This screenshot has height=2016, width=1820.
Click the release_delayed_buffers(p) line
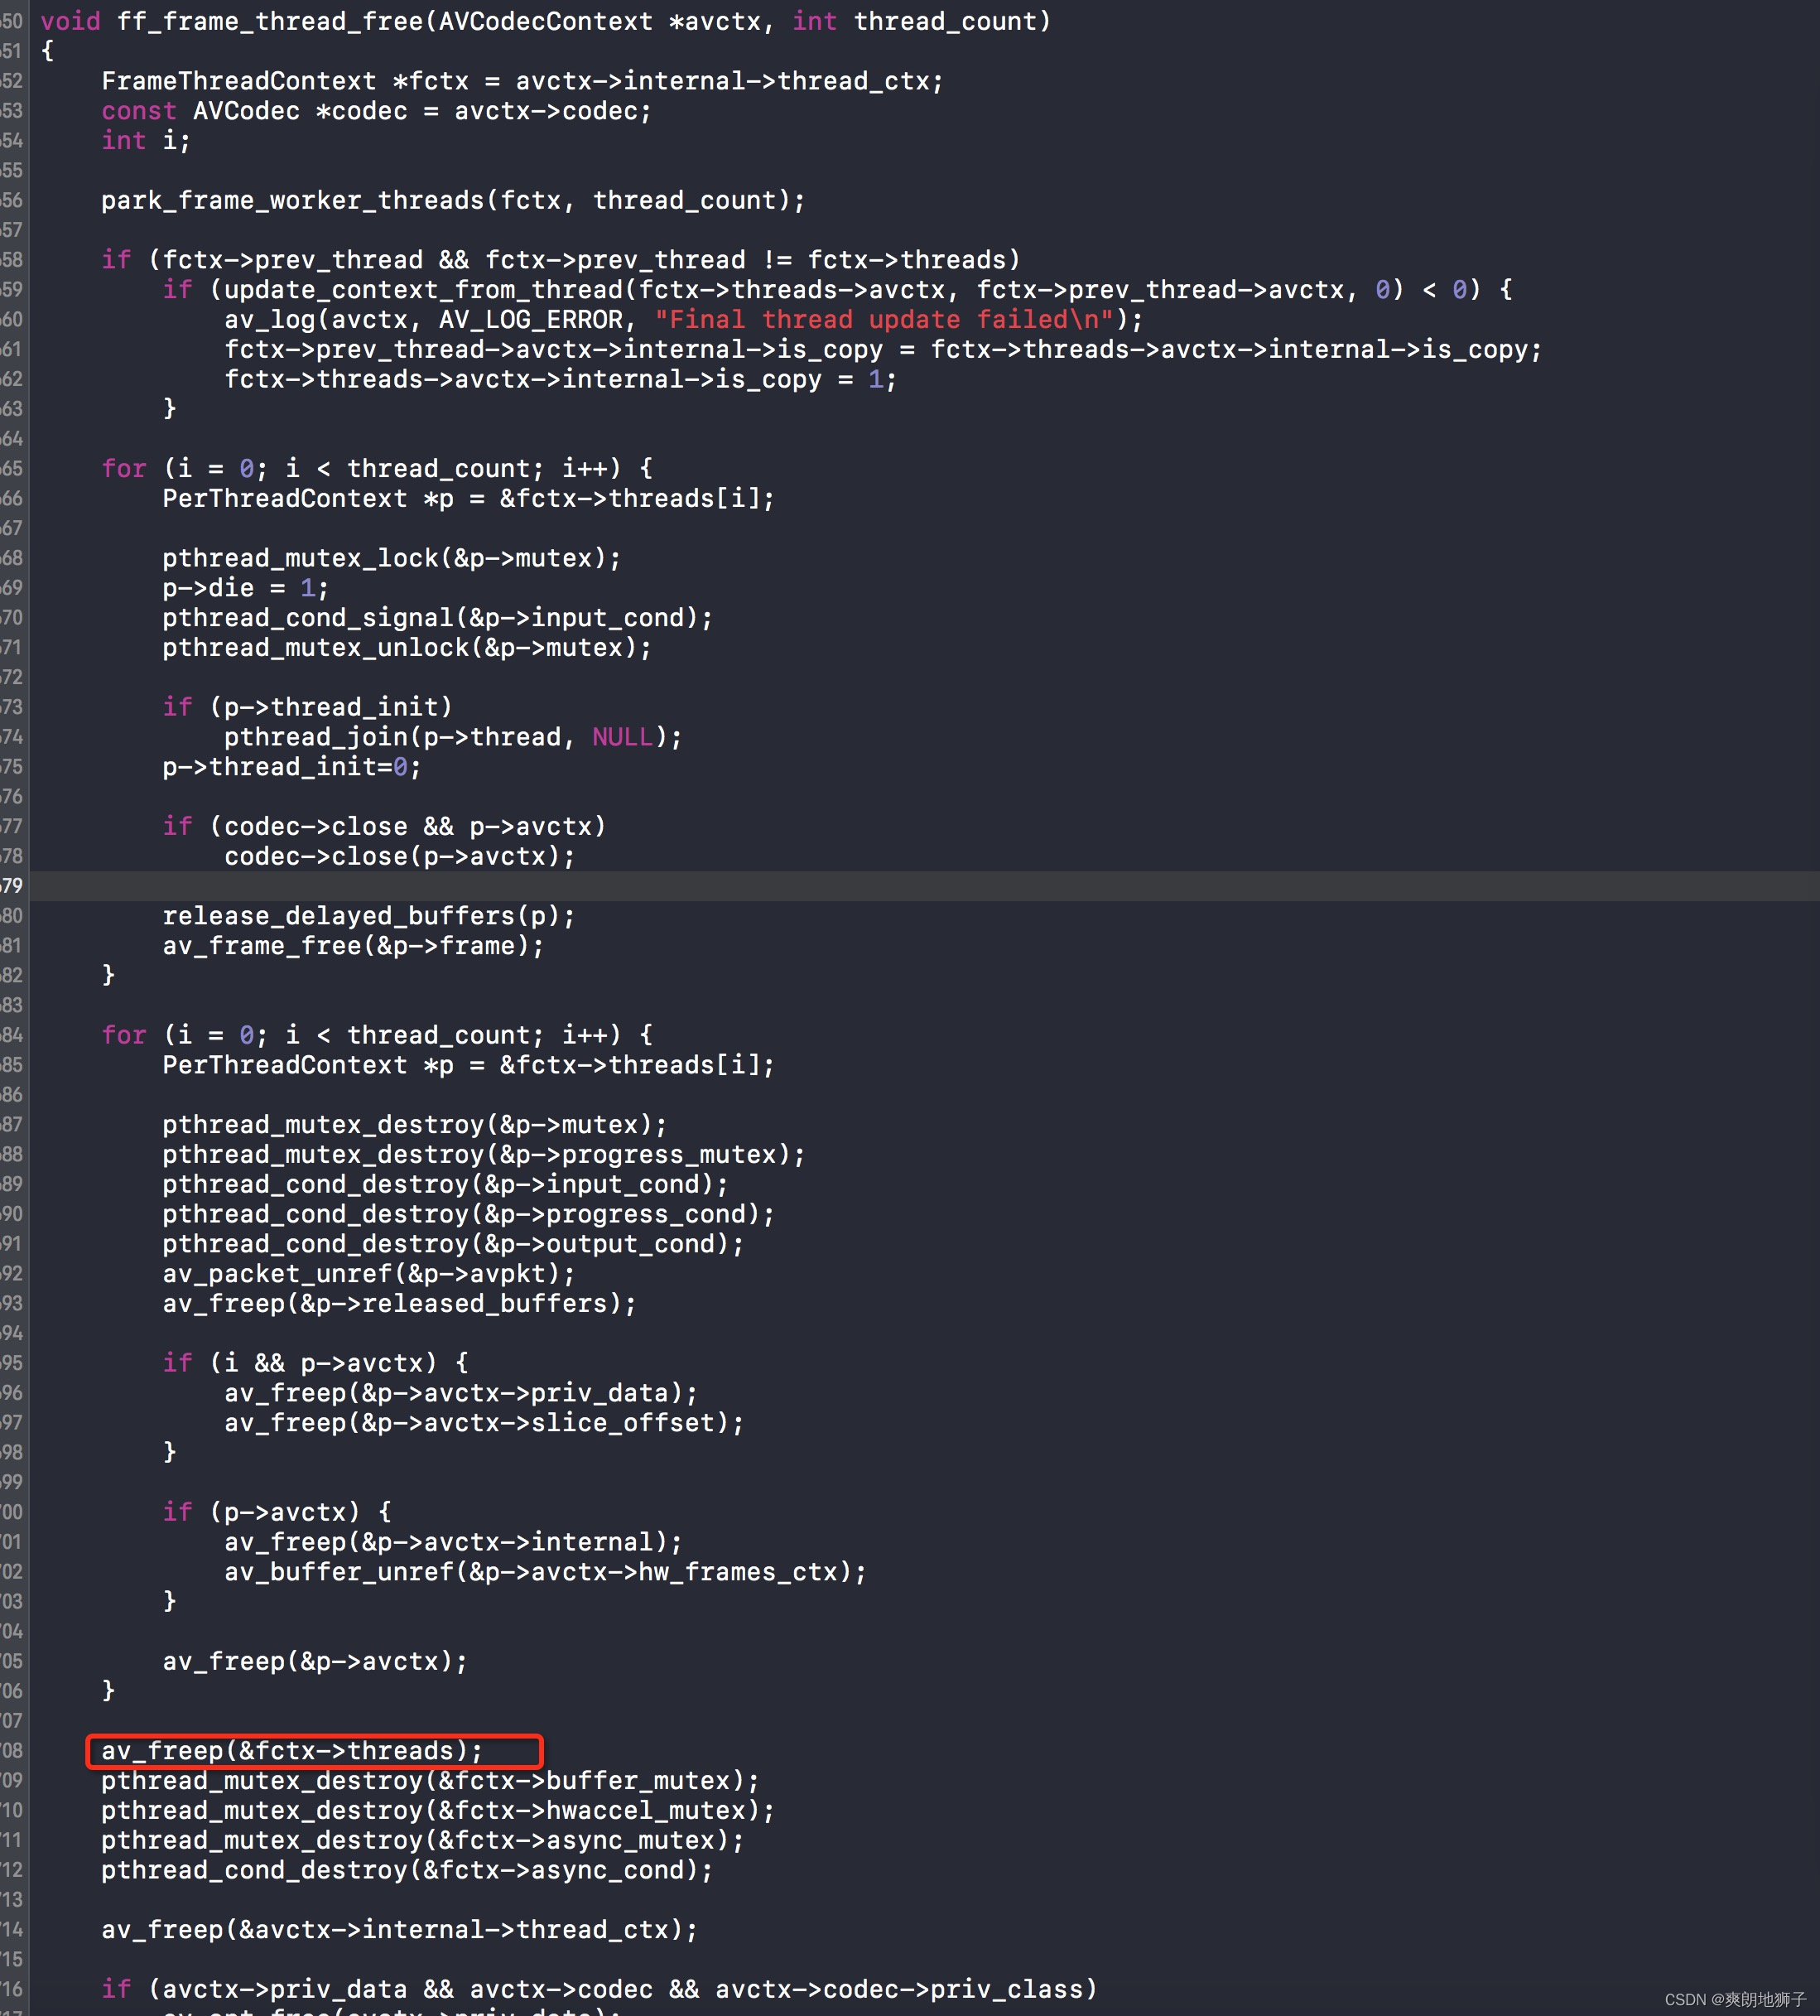[368, 916]
